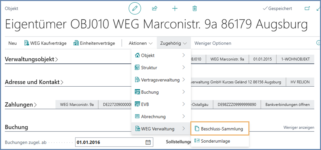Click the share icon in header
Viewport: 321px width, 150px height.
(154, 9)
